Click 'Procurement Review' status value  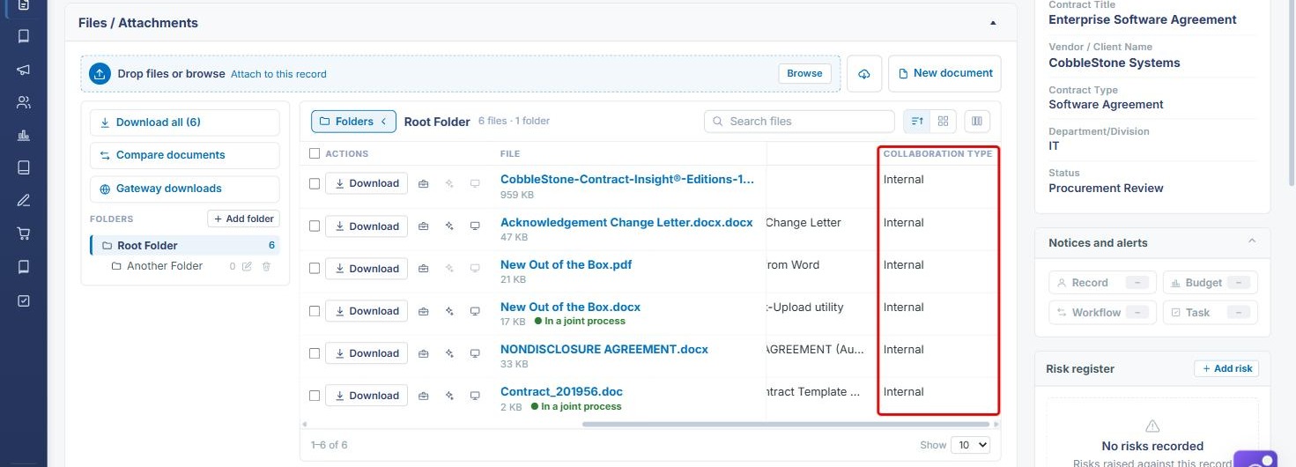[1106, 188]
